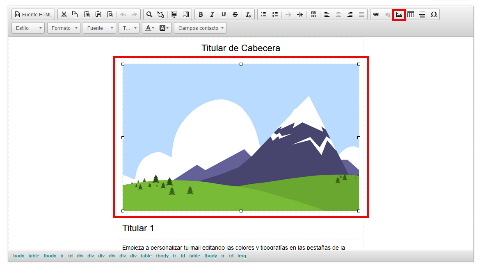Expand the Formato dropdown

[64, 28]
